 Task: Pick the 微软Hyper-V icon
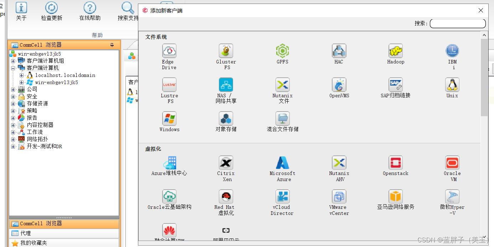[452, 197]
